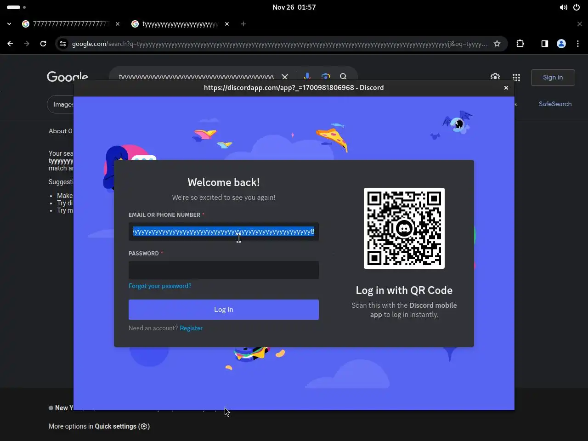The height and width of the screenshot is (441, 588).
Task: Focus the Discord Password field
Action: click(x=224, y=270)
